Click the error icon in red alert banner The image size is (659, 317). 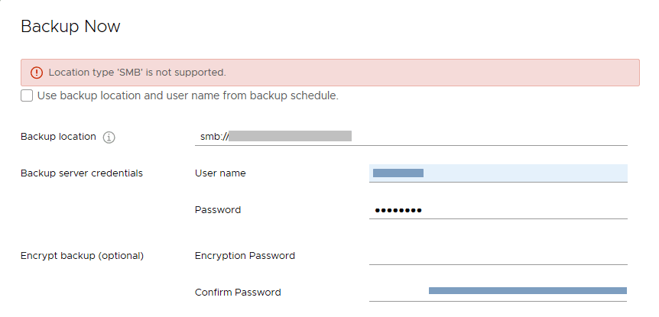click(36, 73)
